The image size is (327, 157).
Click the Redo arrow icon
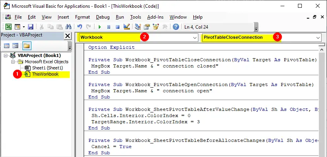click(x=89, y=27)
